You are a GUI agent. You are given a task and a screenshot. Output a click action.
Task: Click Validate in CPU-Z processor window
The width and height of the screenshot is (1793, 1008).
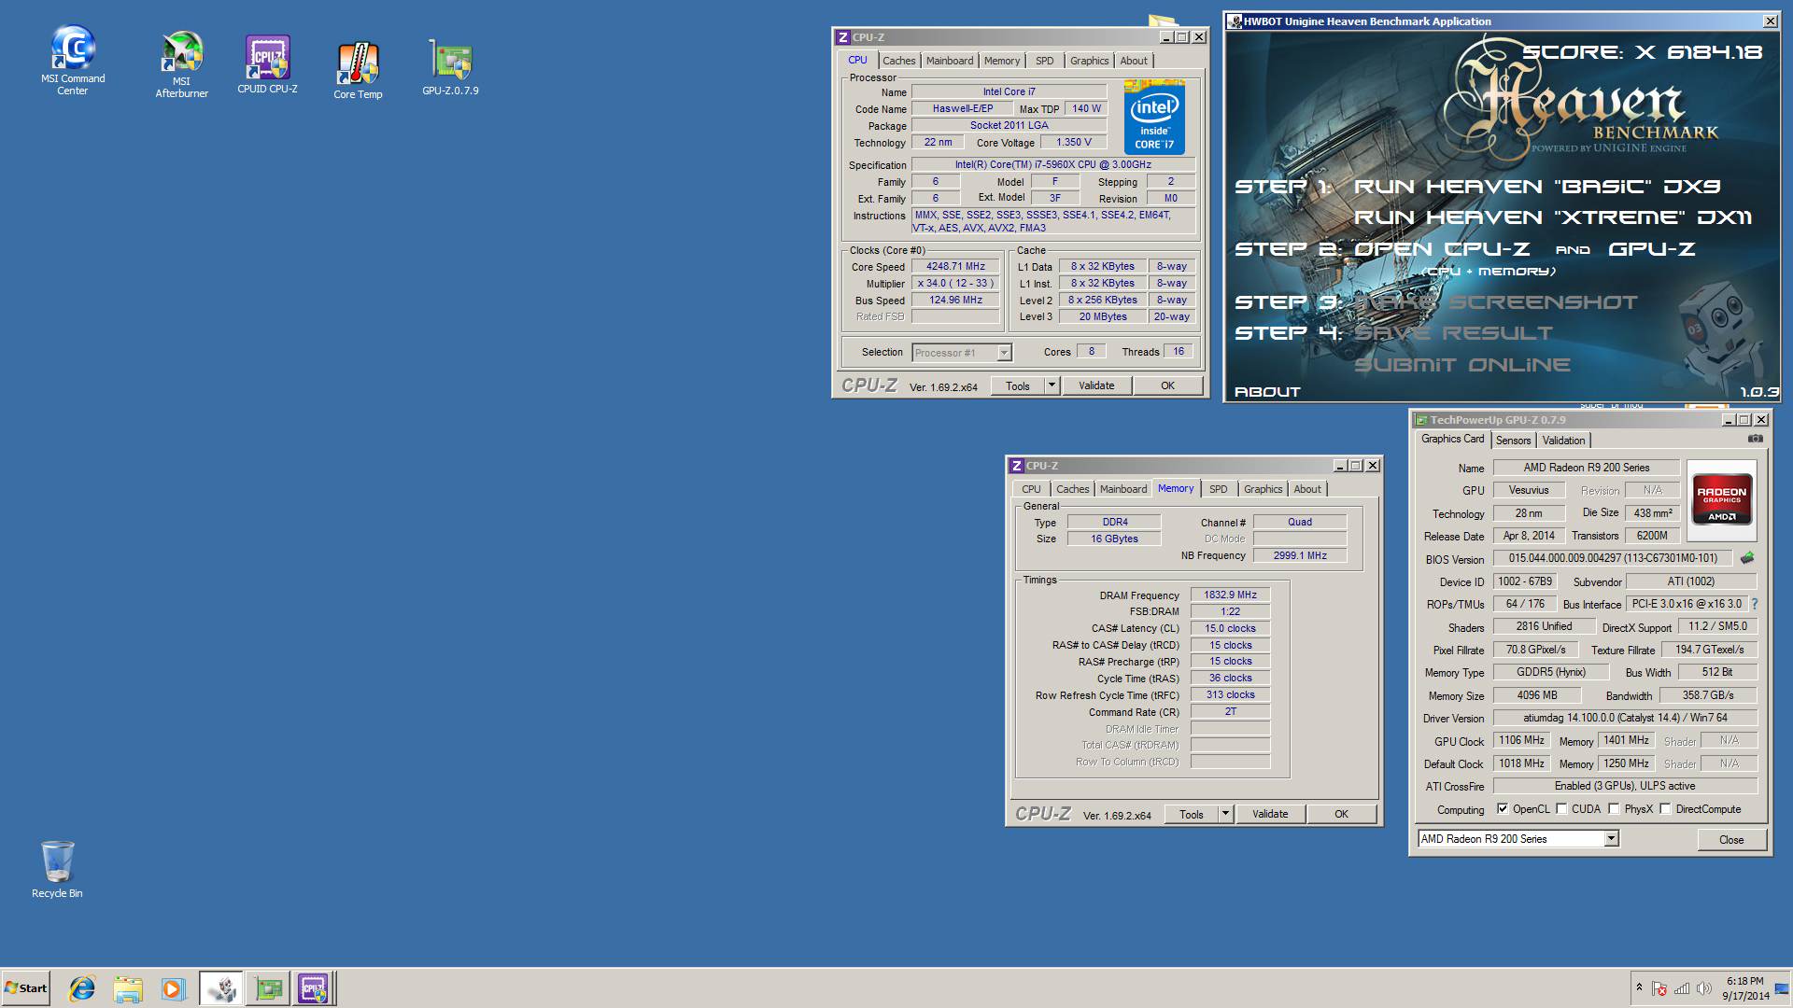click(x=1096, y=385)
